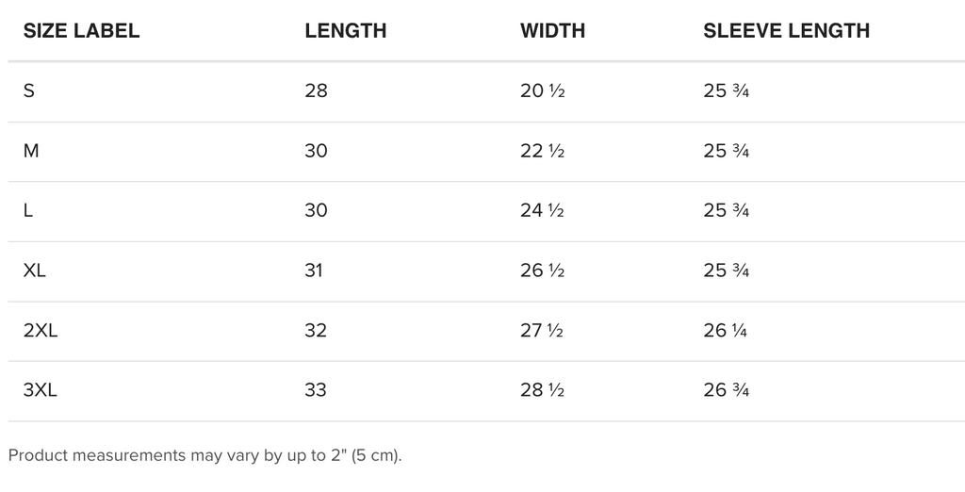The width and height of the screenshot is (965, 492).
Task: Click the length value 32 for 2XL
Action: point(316,331)
